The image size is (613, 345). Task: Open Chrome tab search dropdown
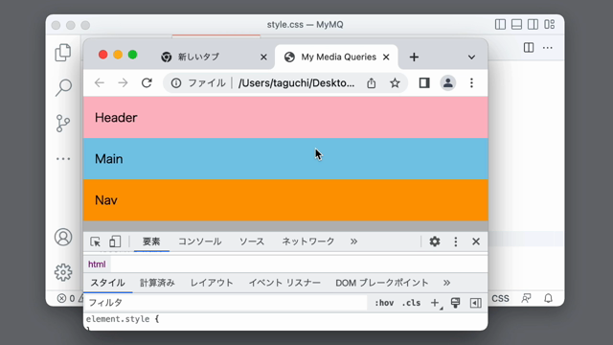click(x=471, y=57)
